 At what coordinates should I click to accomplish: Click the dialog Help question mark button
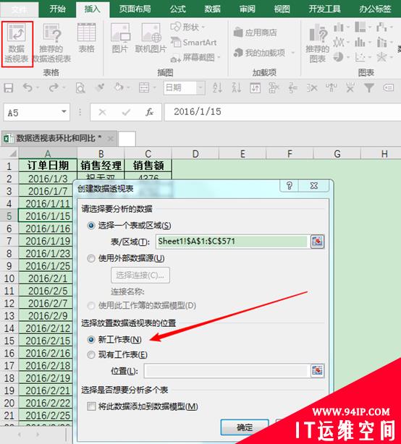click(290, 186)
